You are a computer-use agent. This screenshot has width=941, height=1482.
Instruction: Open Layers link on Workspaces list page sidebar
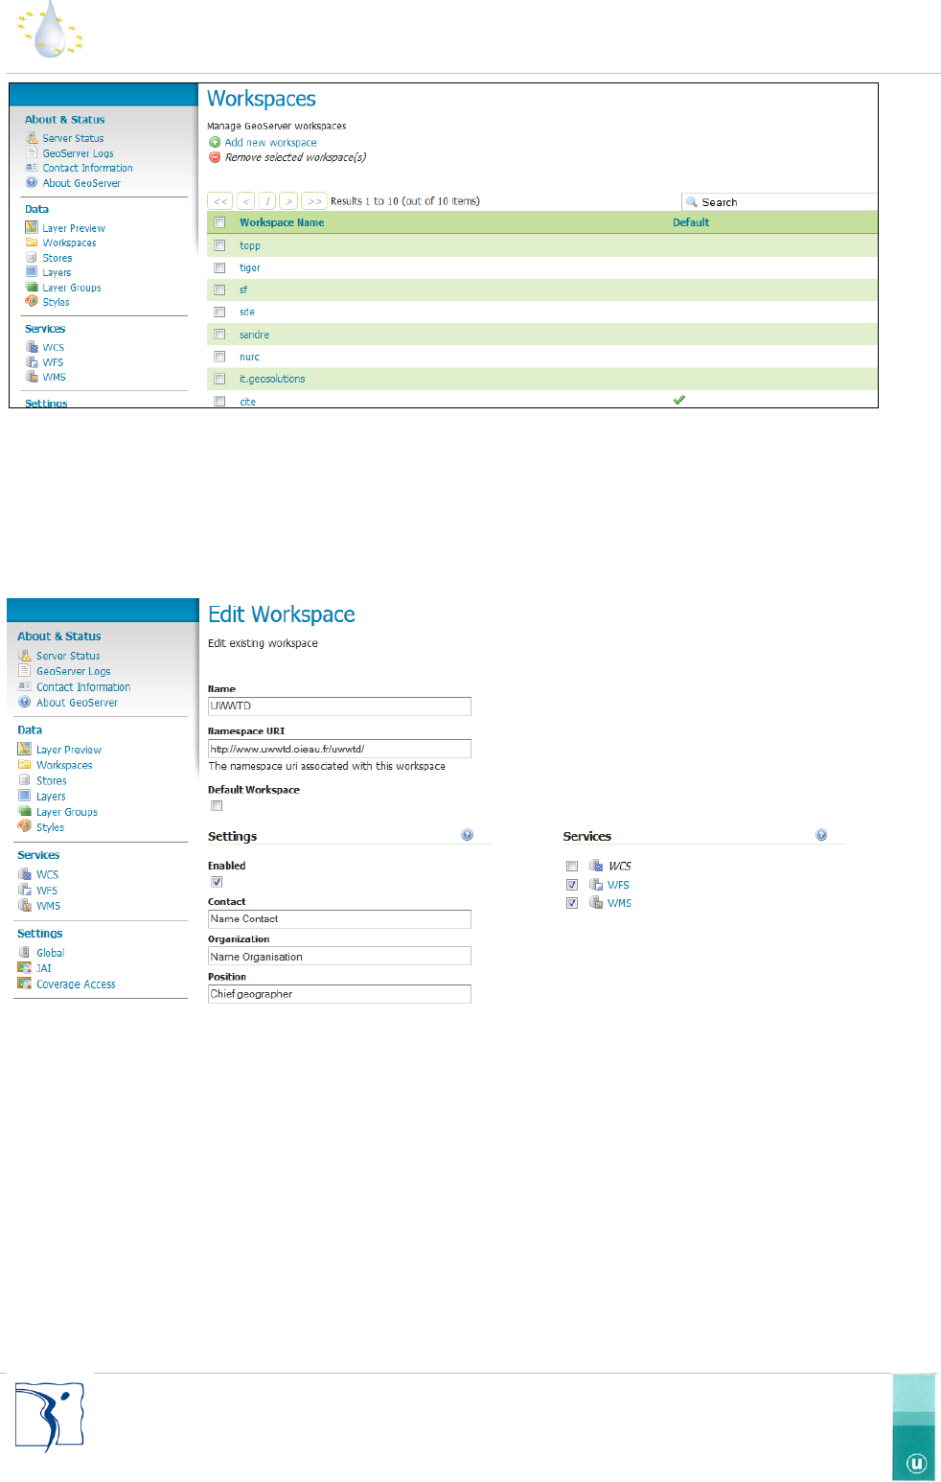coord(57,272)
